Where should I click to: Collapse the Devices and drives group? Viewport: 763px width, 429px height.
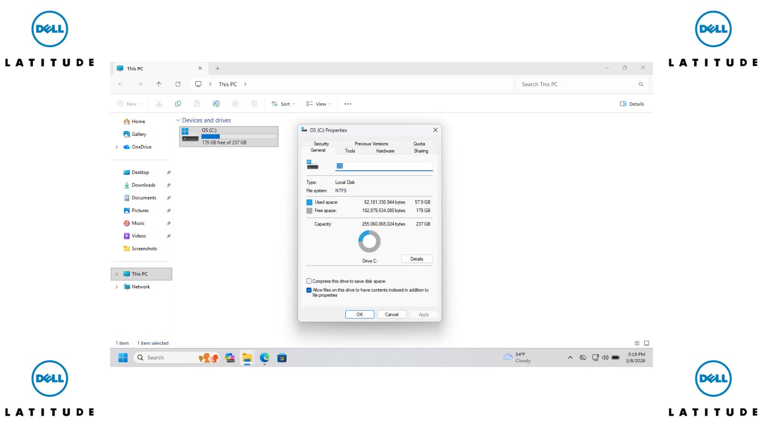(x=178, y=121)
